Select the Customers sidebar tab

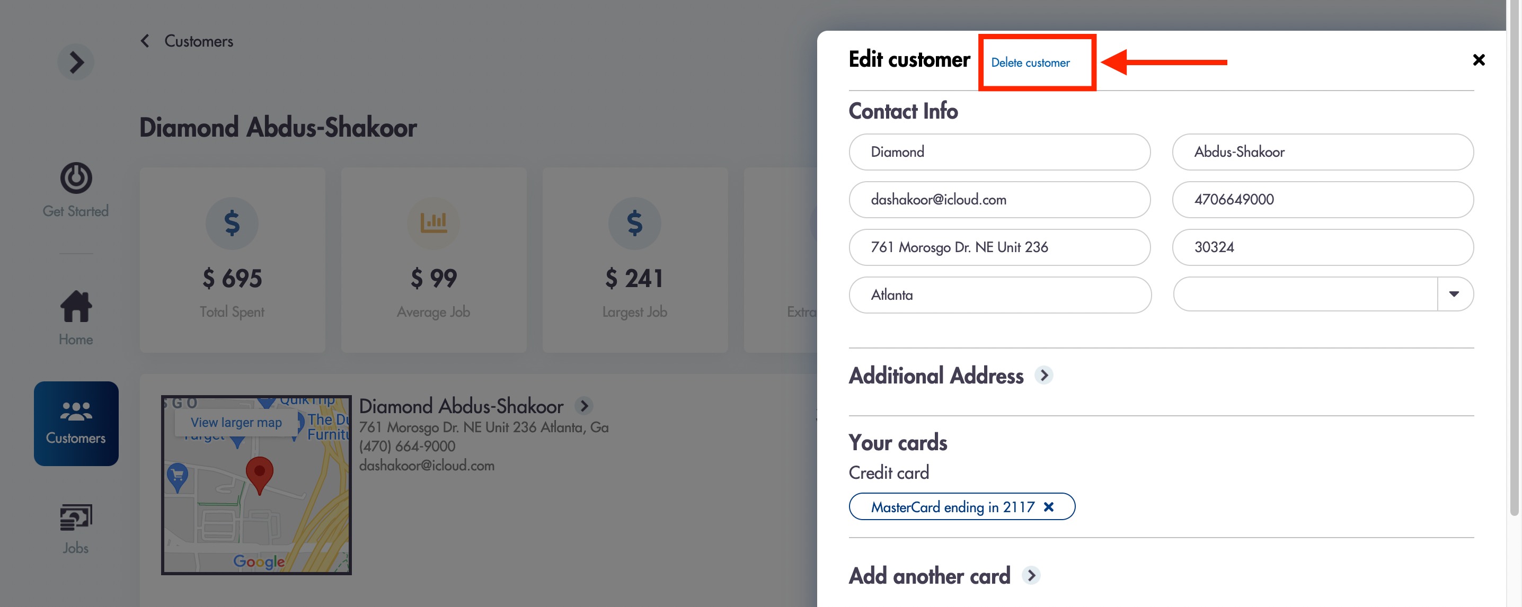point(76,423)
